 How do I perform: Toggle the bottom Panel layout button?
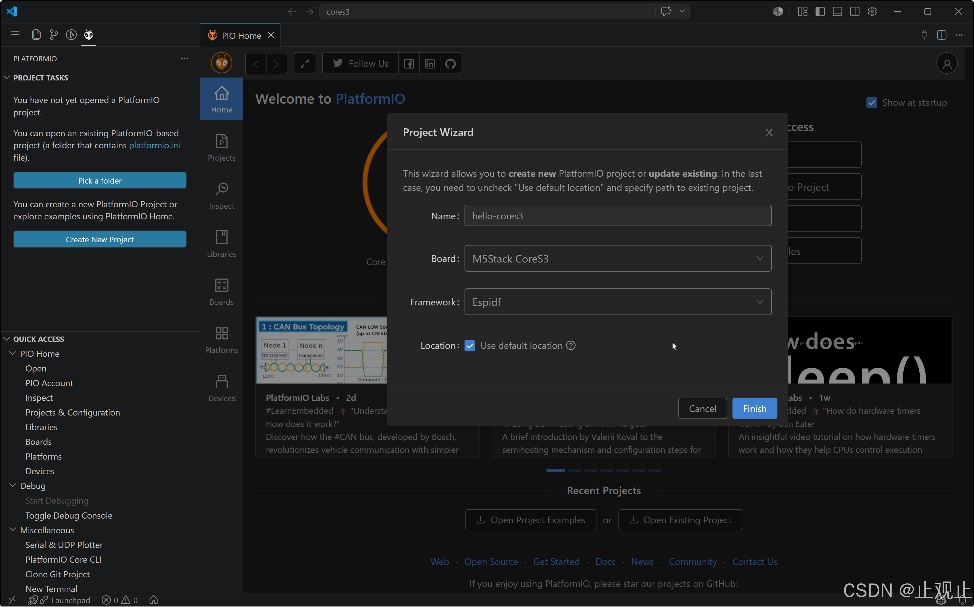(x=837, y=12)
